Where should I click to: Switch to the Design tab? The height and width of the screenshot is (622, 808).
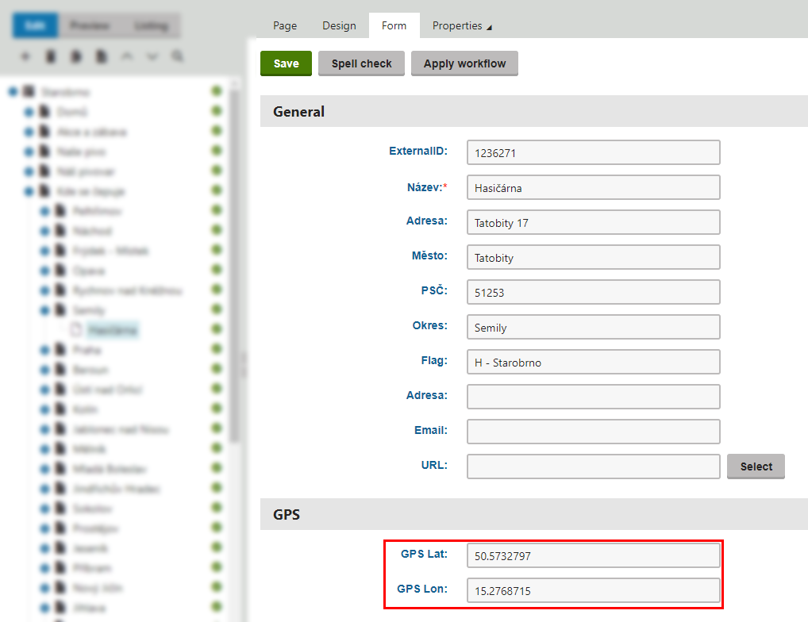click(339, 25)
